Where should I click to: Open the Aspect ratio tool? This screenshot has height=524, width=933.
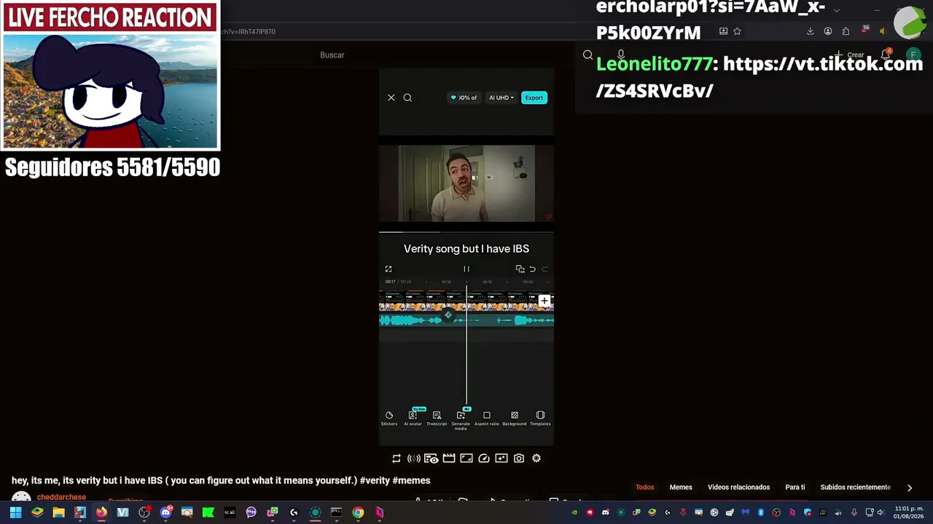point(487,418)
